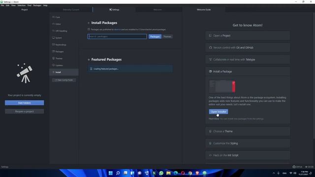
Task: Open Google Chrome from the taskbar
Action: [190, 173]
